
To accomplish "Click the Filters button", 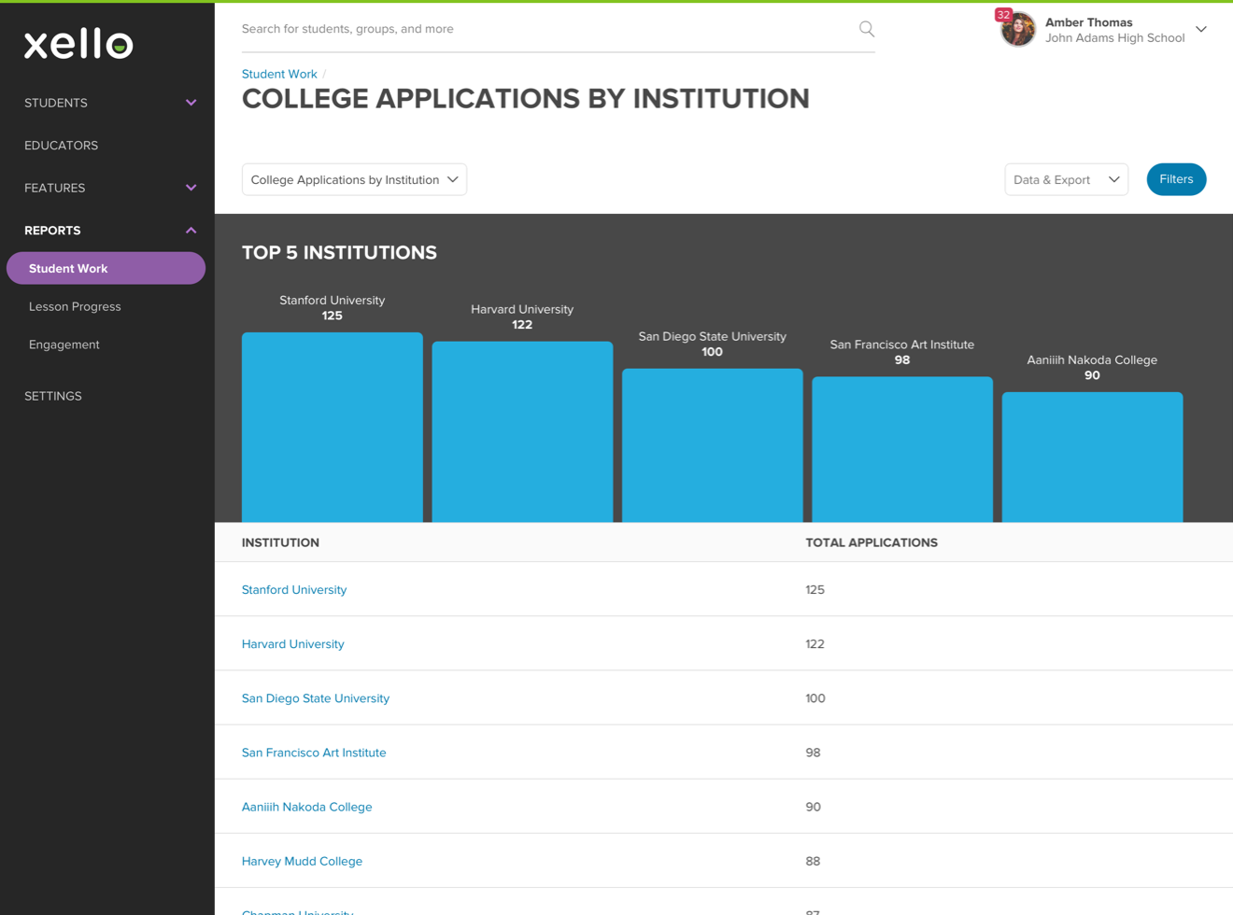I will 1176,179.
